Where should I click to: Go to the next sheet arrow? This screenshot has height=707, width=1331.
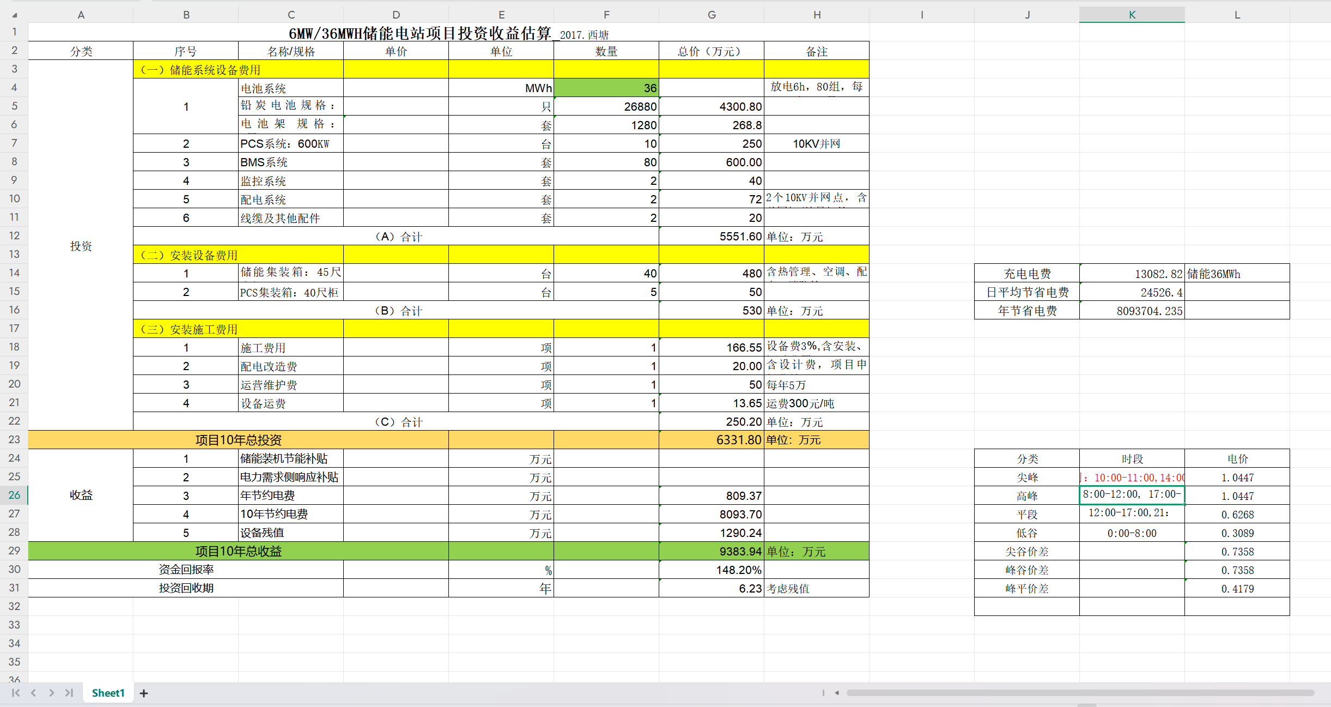pos(51,693)
